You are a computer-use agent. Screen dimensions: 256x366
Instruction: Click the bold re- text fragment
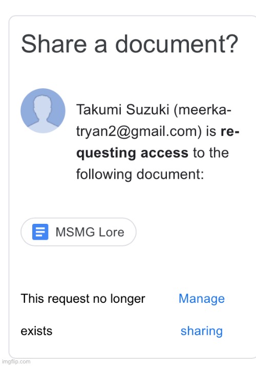230,131
